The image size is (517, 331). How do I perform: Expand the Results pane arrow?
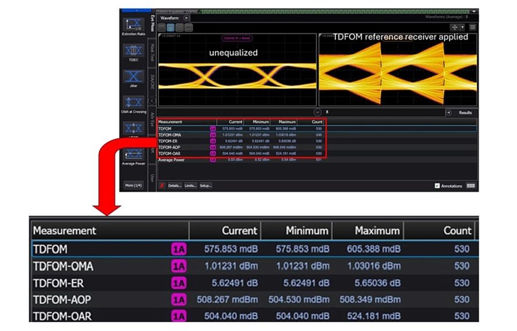(x=448, y=112)
